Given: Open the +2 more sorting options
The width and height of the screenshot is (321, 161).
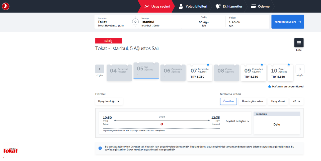Looking at the screenshot, I should click(x=297, y=101).
